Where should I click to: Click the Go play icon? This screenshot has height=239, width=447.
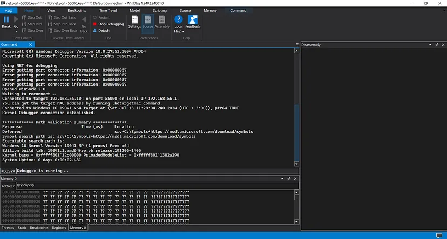coord(16,19)
